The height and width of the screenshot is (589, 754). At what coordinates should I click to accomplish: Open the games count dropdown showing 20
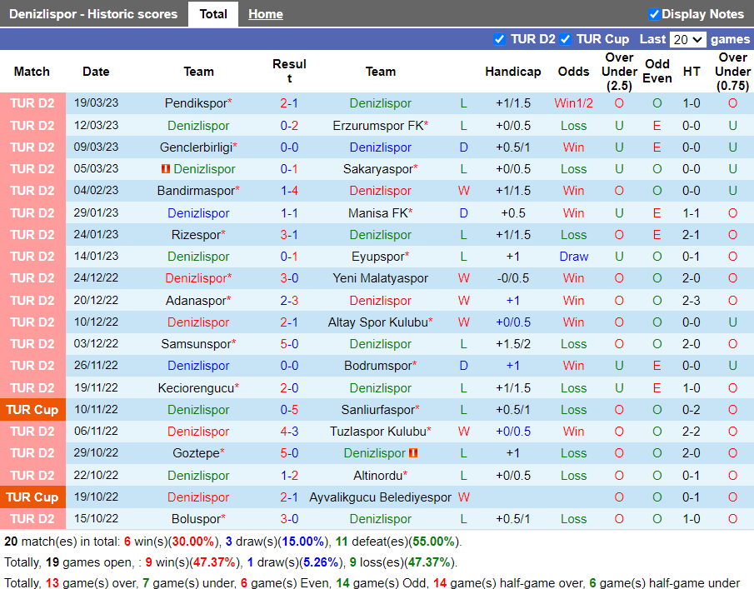pos(687,39)
